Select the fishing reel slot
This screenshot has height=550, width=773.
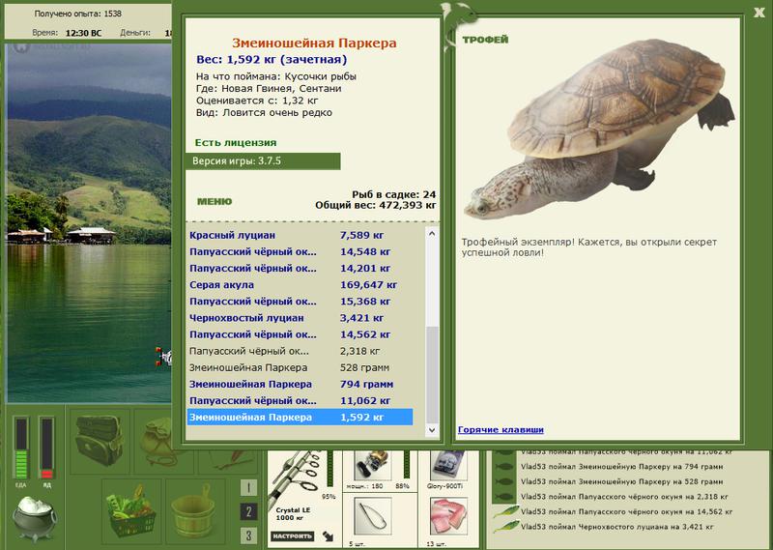point(373,465)
